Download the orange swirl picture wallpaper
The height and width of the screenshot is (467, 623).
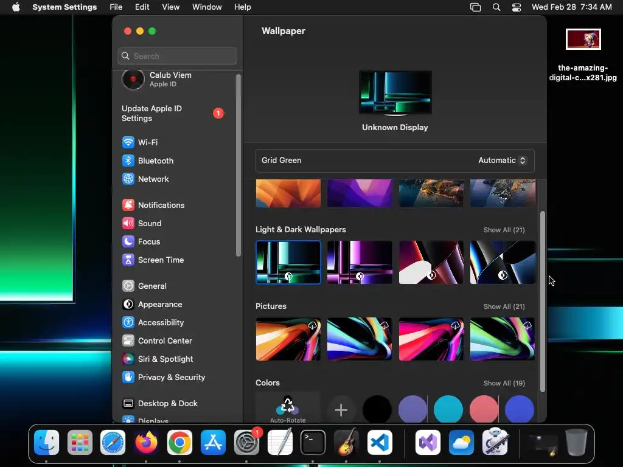pos(312,326)
